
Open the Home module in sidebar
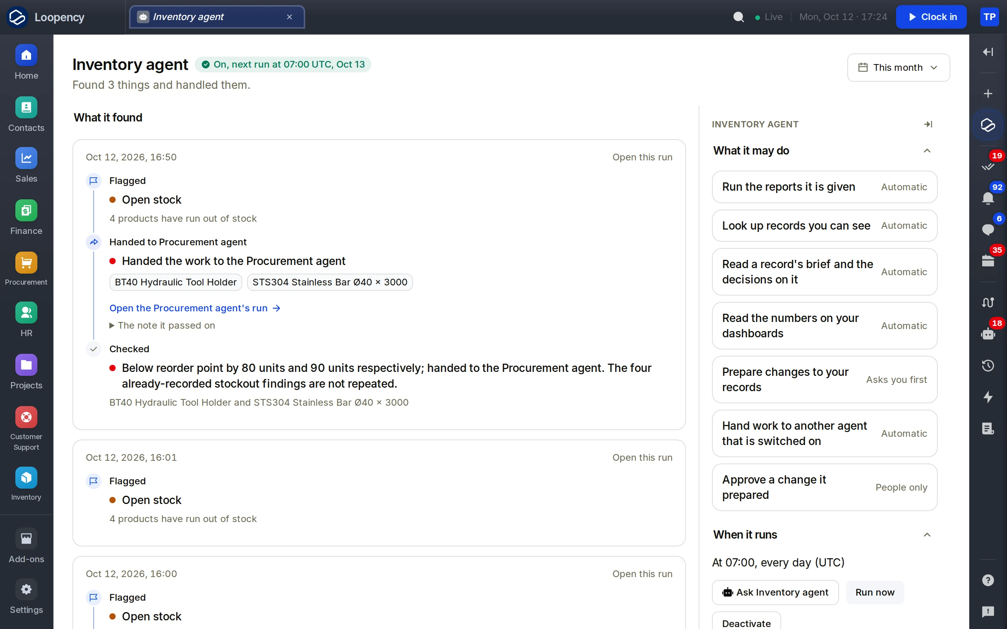(26, 63)
